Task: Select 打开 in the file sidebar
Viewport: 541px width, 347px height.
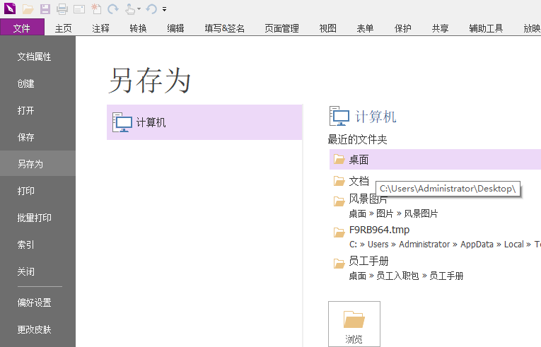Action: pos(37,110)
